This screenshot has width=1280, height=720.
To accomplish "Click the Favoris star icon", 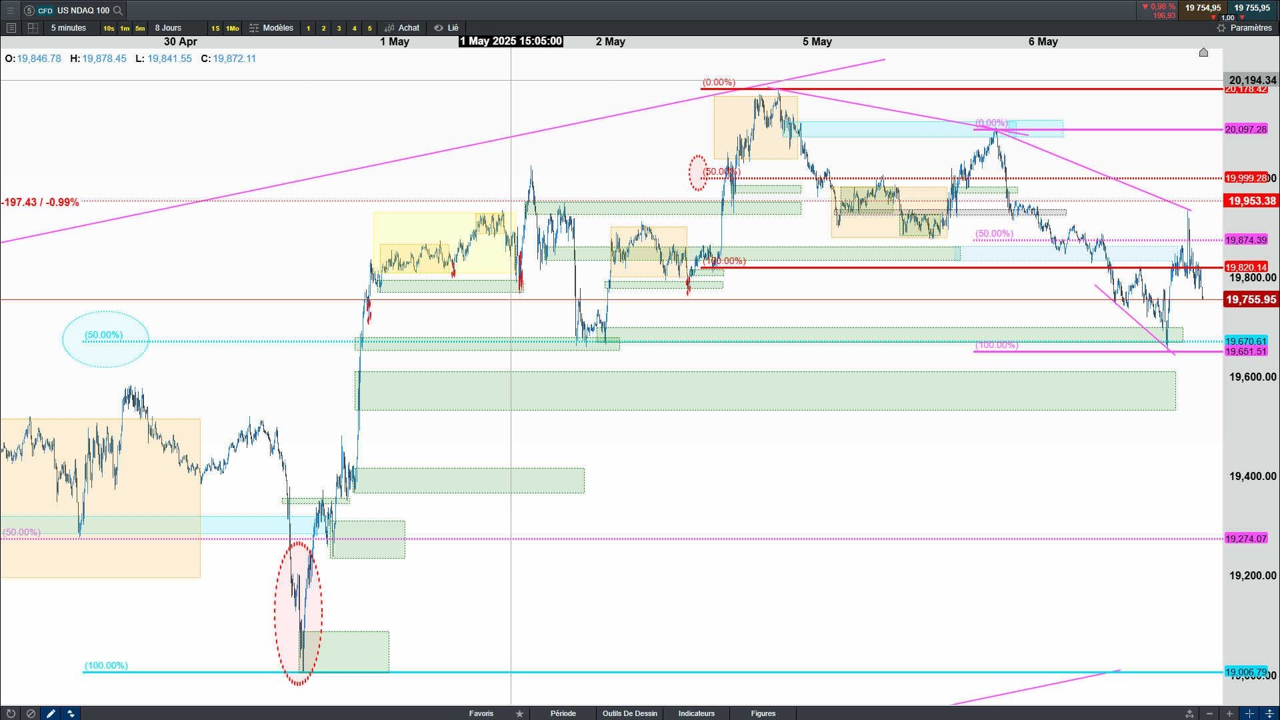I will click(519, 713).
